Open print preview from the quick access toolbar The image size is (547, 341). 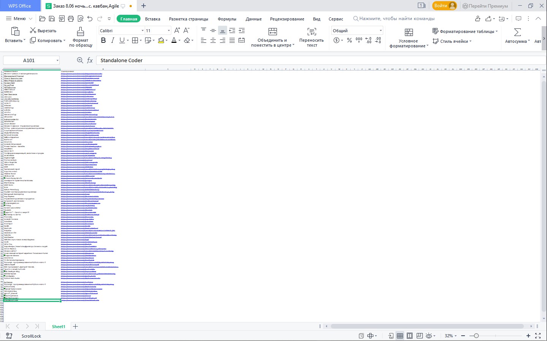[80, 19]
